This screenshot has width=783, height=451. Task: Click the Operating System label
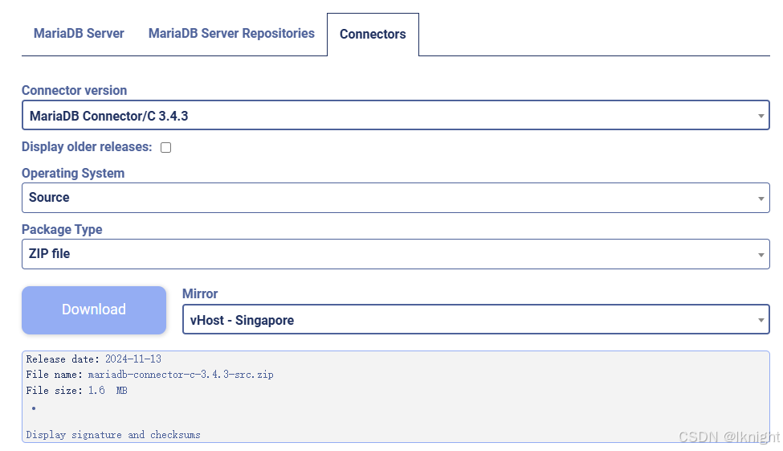[73, 173]
